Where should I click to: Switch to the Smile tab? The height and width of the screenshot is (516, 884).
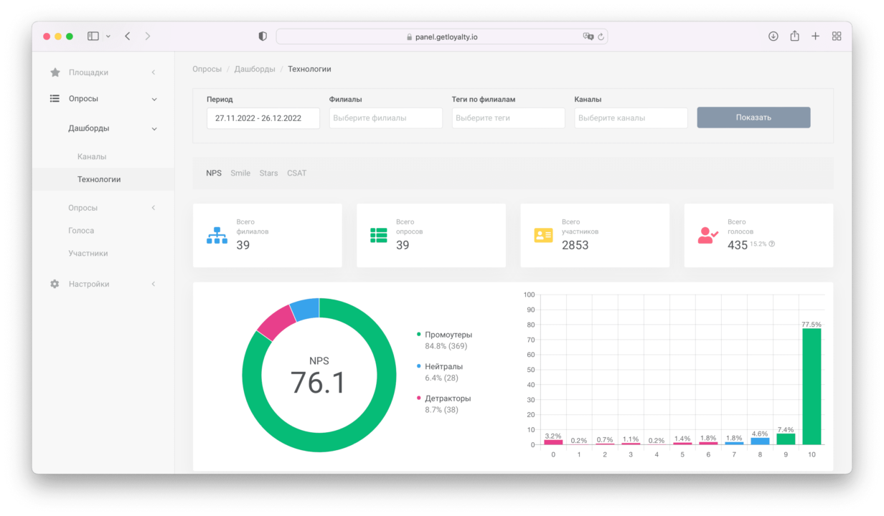pos(240,173)
